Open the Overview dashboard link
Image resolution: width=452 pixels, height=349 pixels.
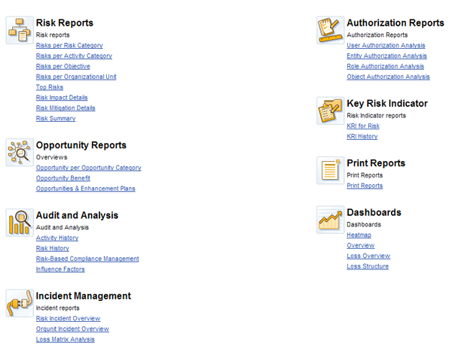361,245
